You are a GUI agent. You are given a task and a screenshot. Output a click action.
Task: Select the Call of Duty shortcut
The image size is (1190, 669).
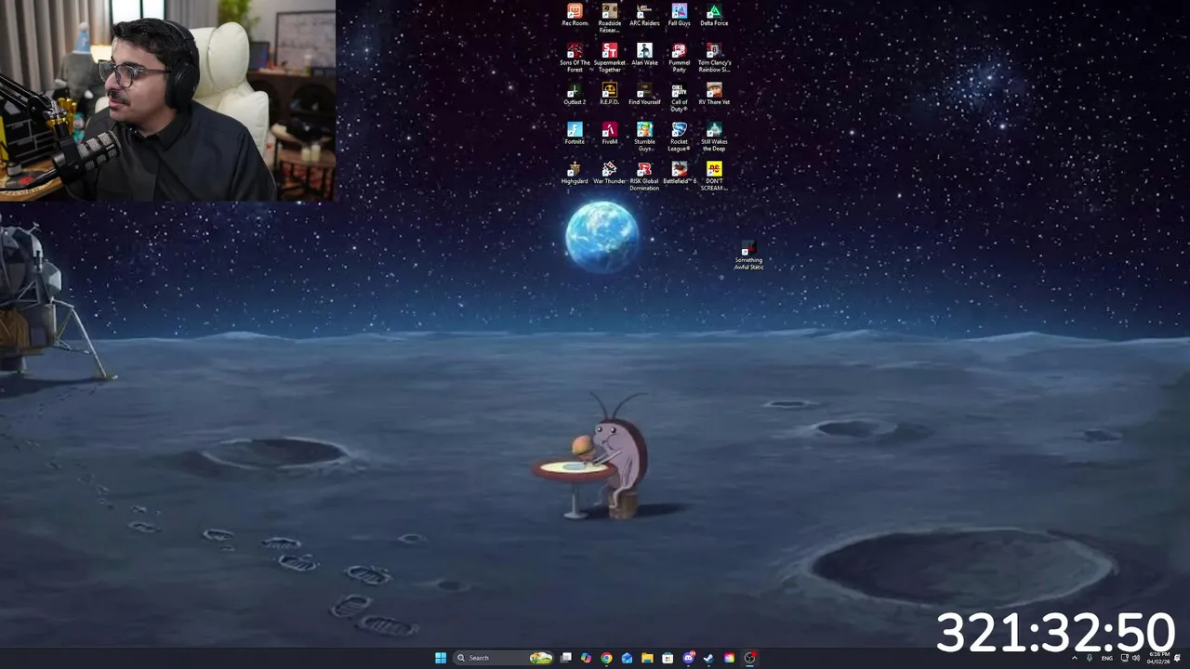pyautogui.click(x=680, y=98)
